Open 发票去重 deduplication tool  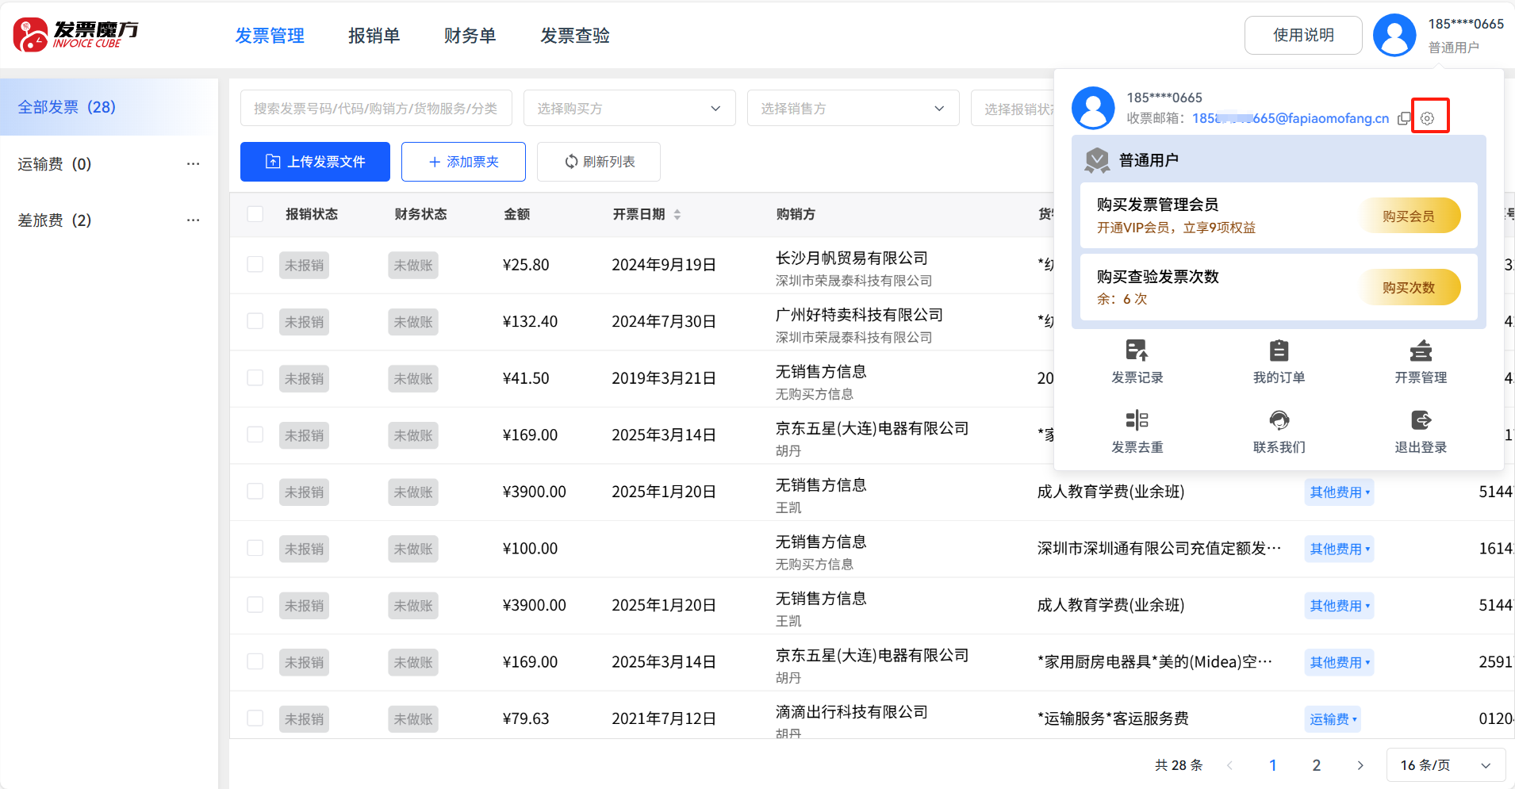pyautogui.click(x=1137, y=431)
